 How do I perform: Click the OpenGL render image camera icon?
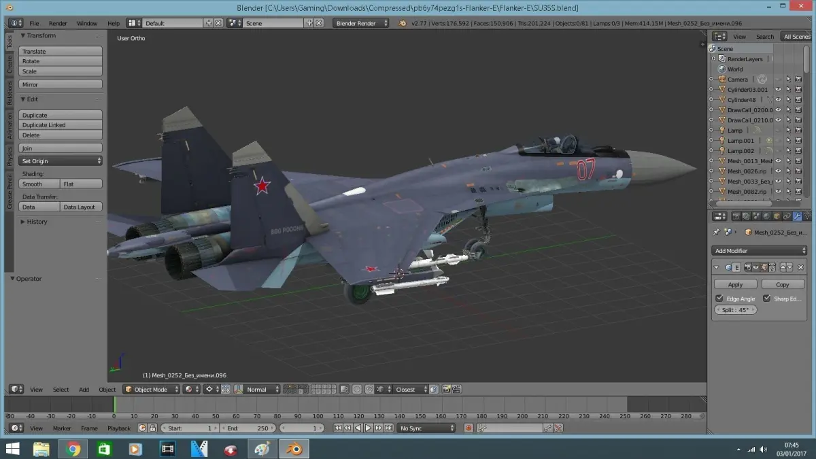coord(447,390)
